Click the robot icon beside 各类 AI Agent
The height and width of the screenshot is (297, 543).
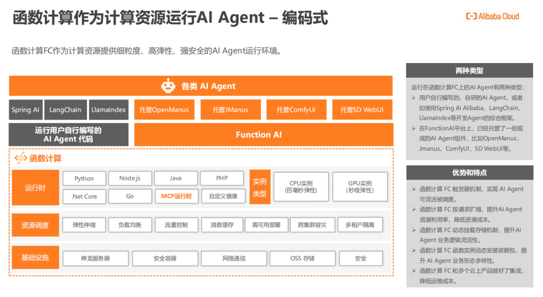click(x=168, y=86)
